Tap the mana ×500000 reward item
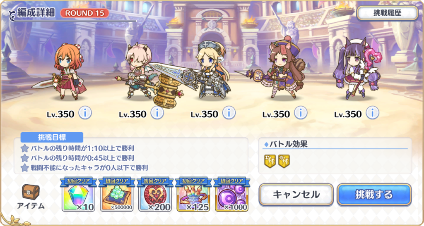The width and height of the screenshot is (424, 226). (116, 195)
